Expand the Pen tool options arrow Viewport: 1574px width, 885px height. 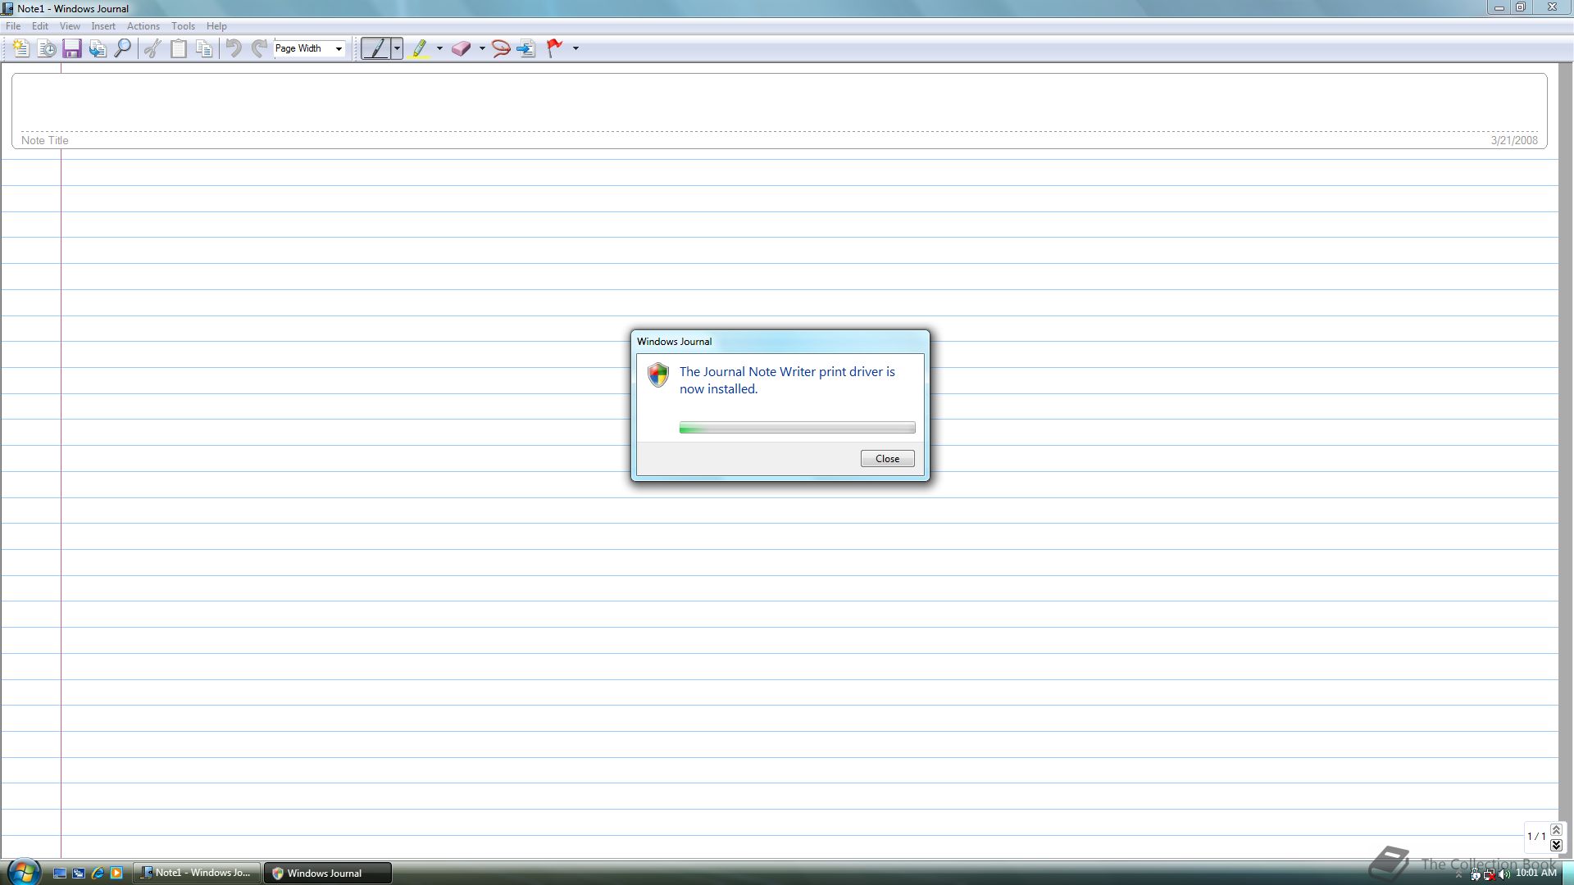point(397,48)
